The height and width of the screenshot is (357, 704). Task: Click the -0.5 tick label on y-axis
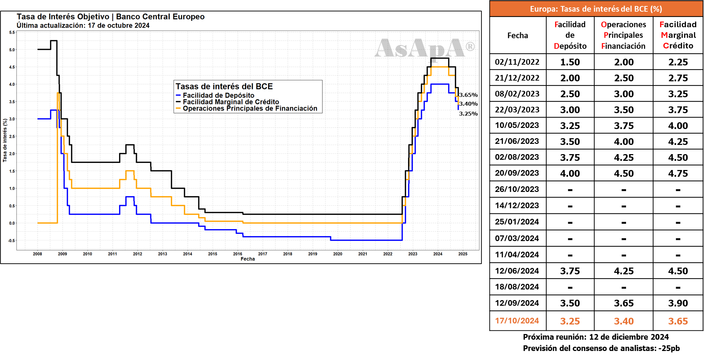point(12,241)
